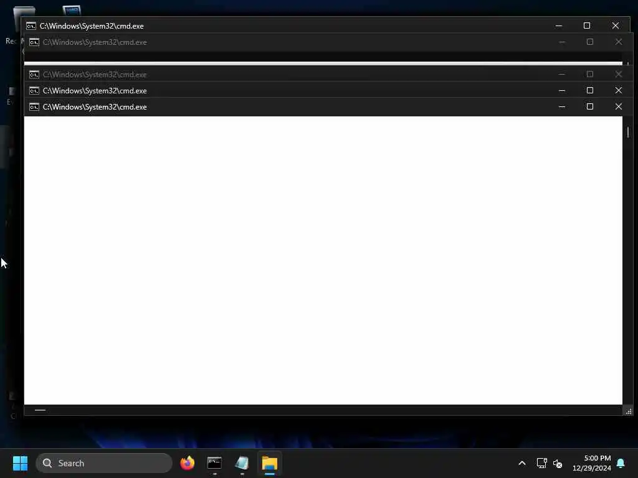
Task: Close the frontmost cmd.exe window
Action: click(x=619, y=106)
